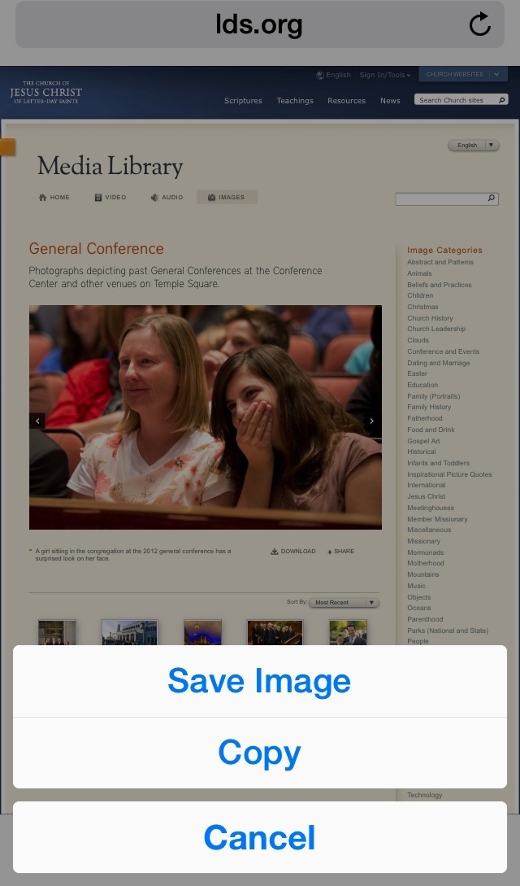Open the Technology category
520x886 pixels.
(425, 795)
